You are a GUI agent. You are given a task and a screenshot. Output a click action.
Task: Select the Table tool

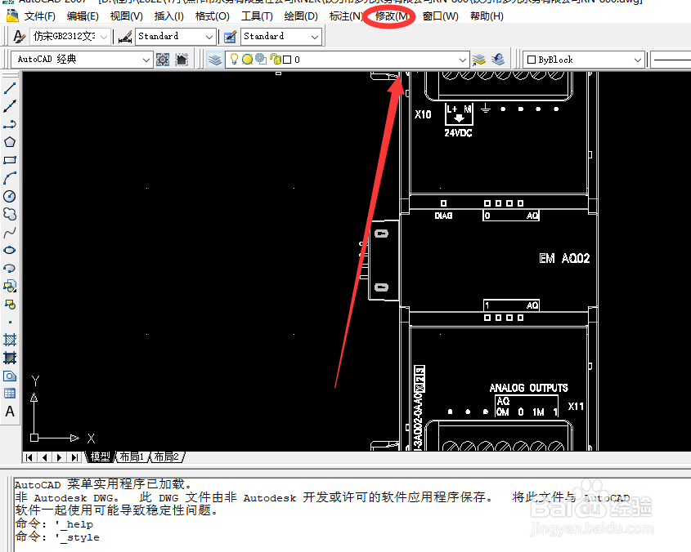[10, 394]
